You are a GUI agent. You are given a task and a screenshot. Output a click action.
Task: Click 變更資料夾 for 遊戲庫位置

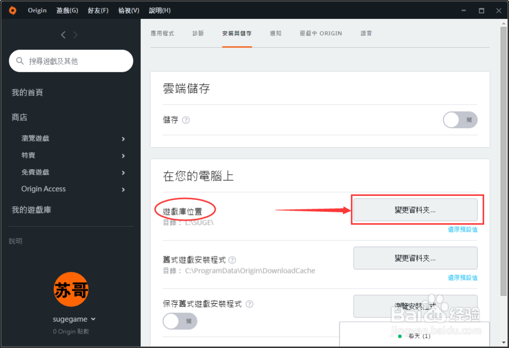click(x=415, y=210)
